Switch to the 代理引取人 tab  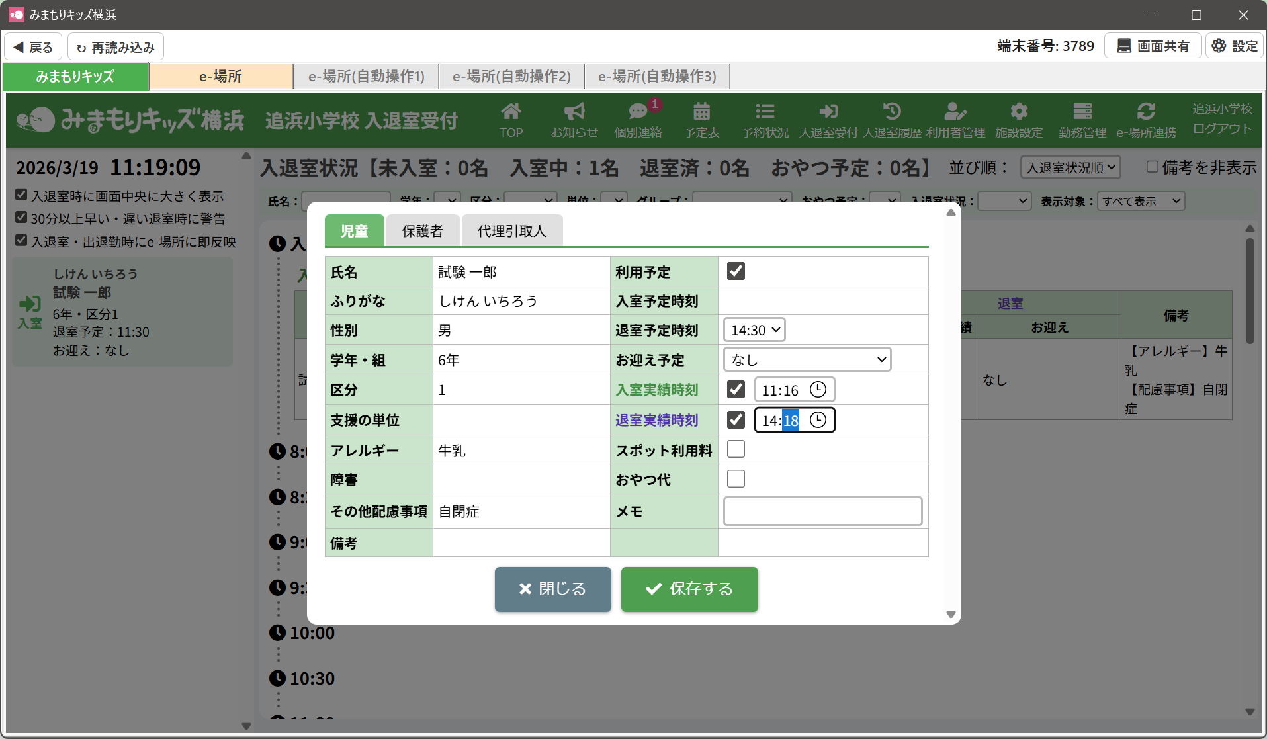(x=511, y=231)
